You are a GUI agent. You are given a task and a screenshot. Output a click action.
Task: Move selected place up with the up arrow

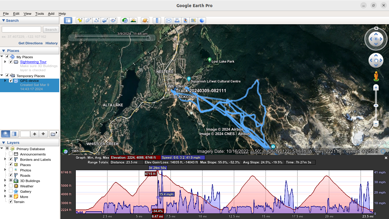coord(35,134)
